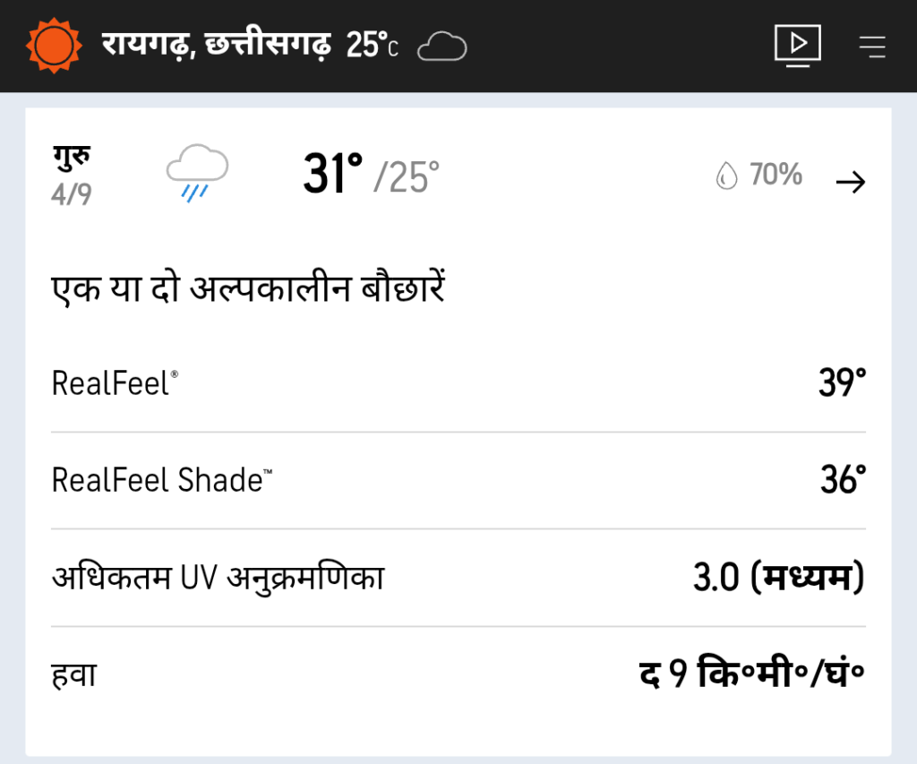This screenshot has width=917, height=764.
Task: Select the RealFeel Shade 36° row
Action: (458, 480)
